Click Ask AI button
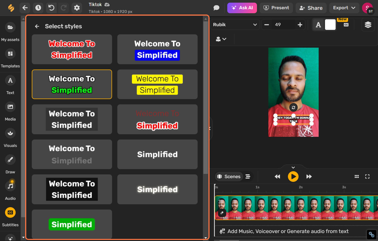The image size is (378, 241). point(242,8)
